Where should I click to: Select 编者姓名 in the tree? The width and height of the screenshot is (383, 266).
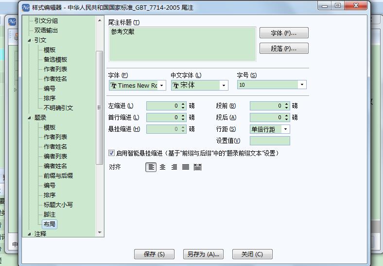click(55, 166)
